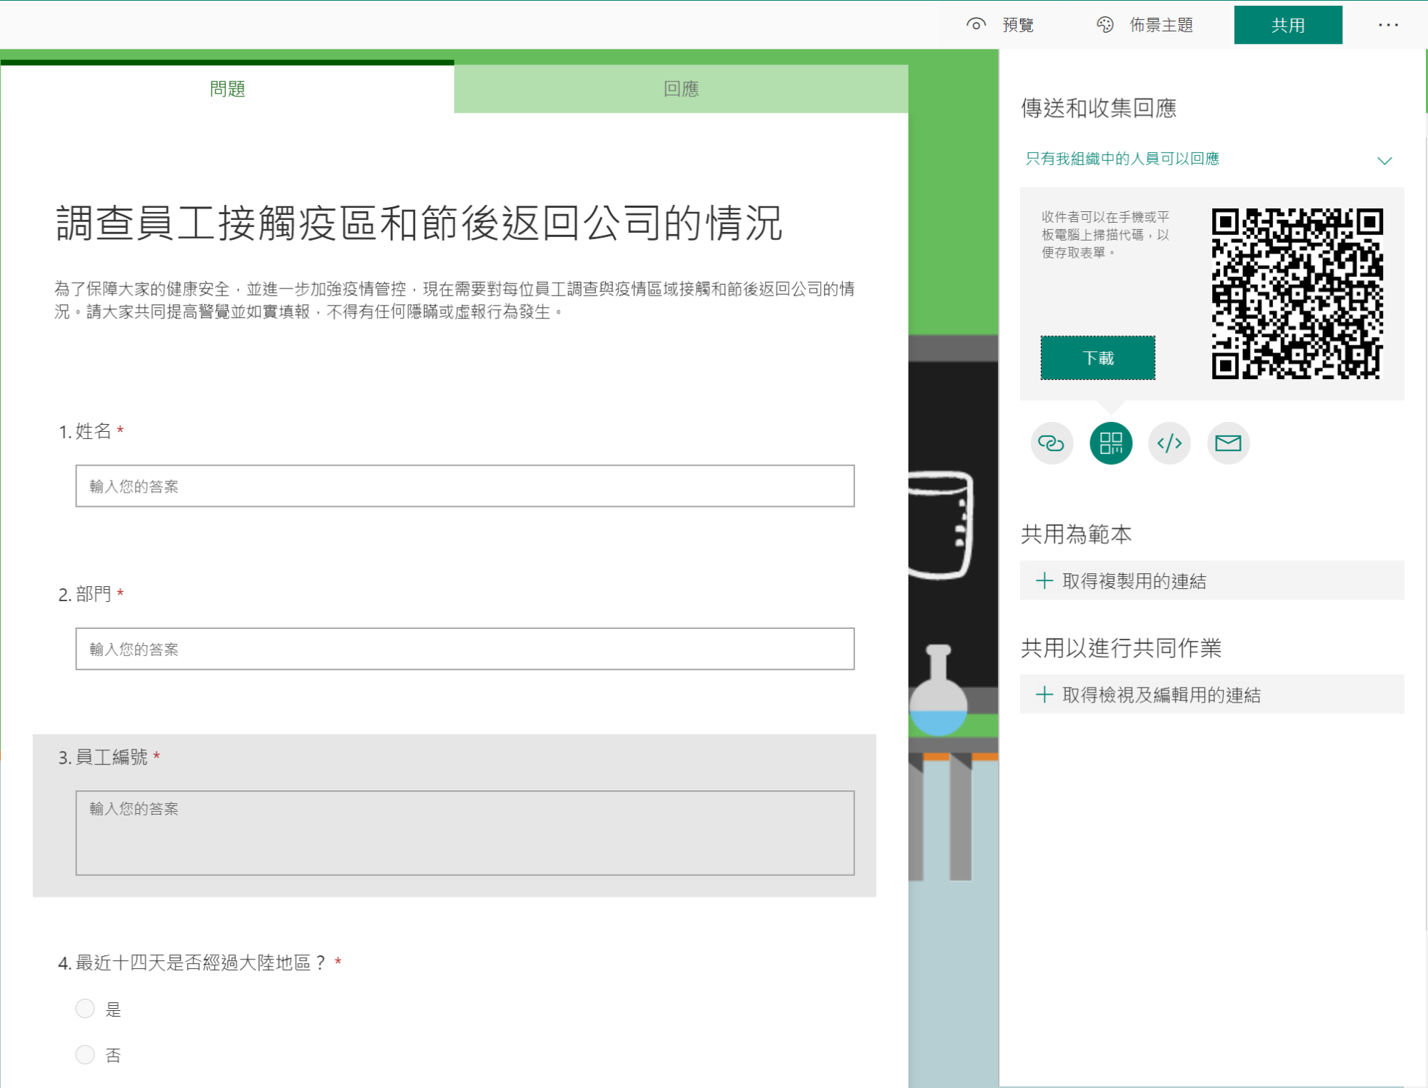The image size is (1428, 1088).
Task: Switch to the 問題 tab
Action: 227,89
